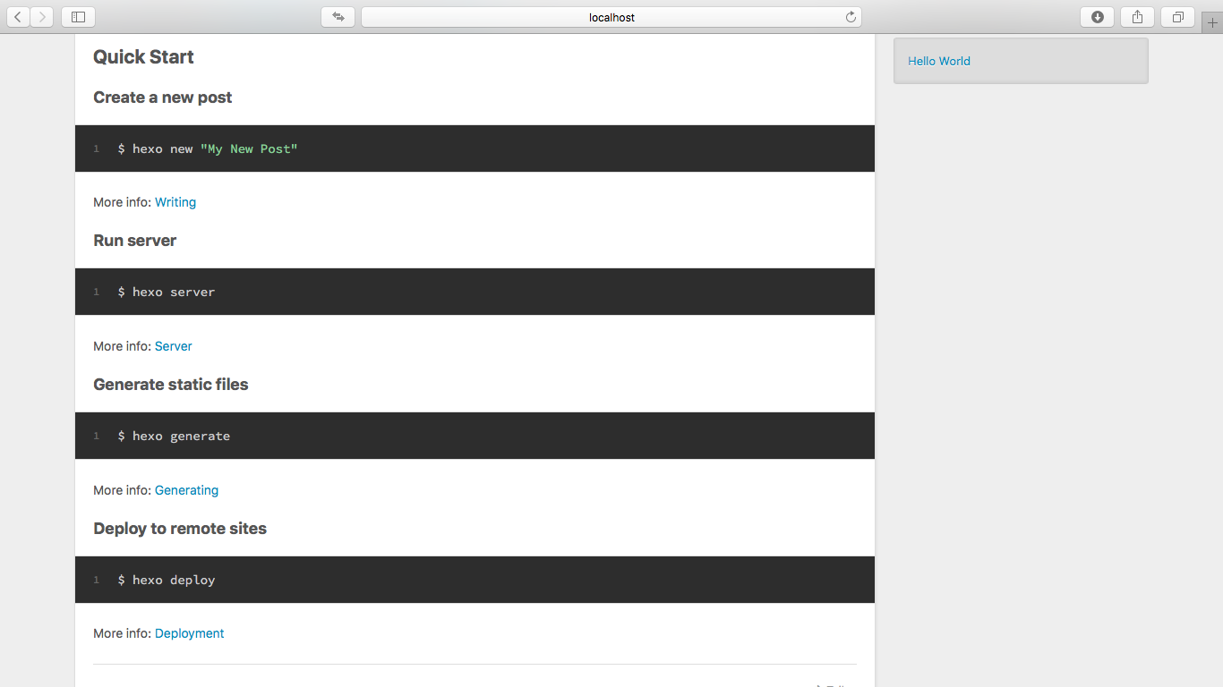Click the '$ hexo generate' code line
The width and height of the screenshot is (1223, 687).
pyautogui.click(x=174, y=436)
